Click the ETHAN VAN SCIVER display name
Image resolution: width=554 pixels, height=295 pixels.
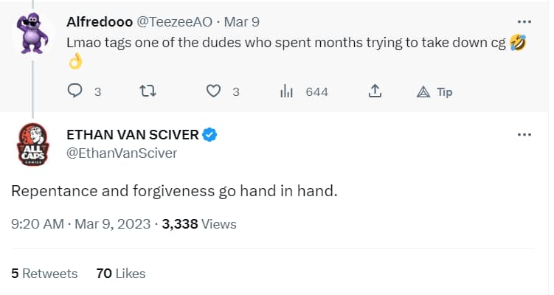[133, 135]
